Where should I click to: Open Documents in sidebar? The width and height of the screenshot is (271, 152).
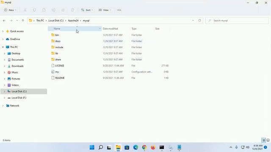pos(18,60)
